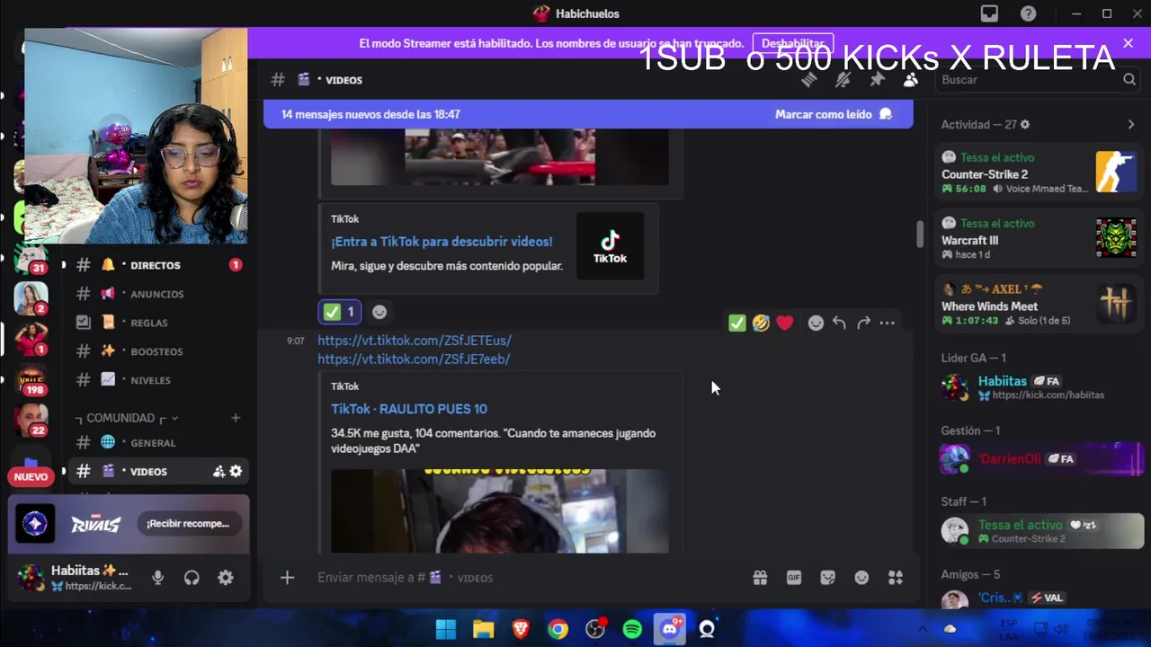Open add reaction in message hover toolbar
The width and height of the screenshot is (1151, 647).
tap(816, 323)
